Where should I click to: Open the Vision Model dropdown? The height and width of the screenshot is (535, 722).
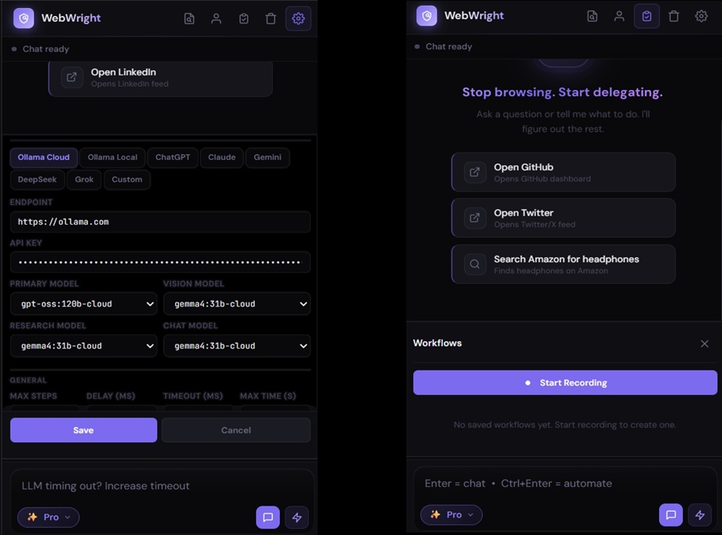coord(237,304)
